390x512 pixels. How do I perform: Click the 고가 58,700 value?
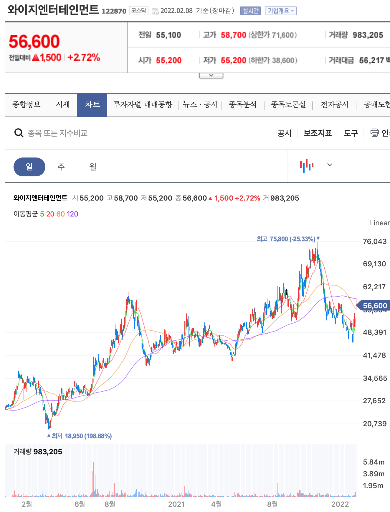click(x=233, y=35)
